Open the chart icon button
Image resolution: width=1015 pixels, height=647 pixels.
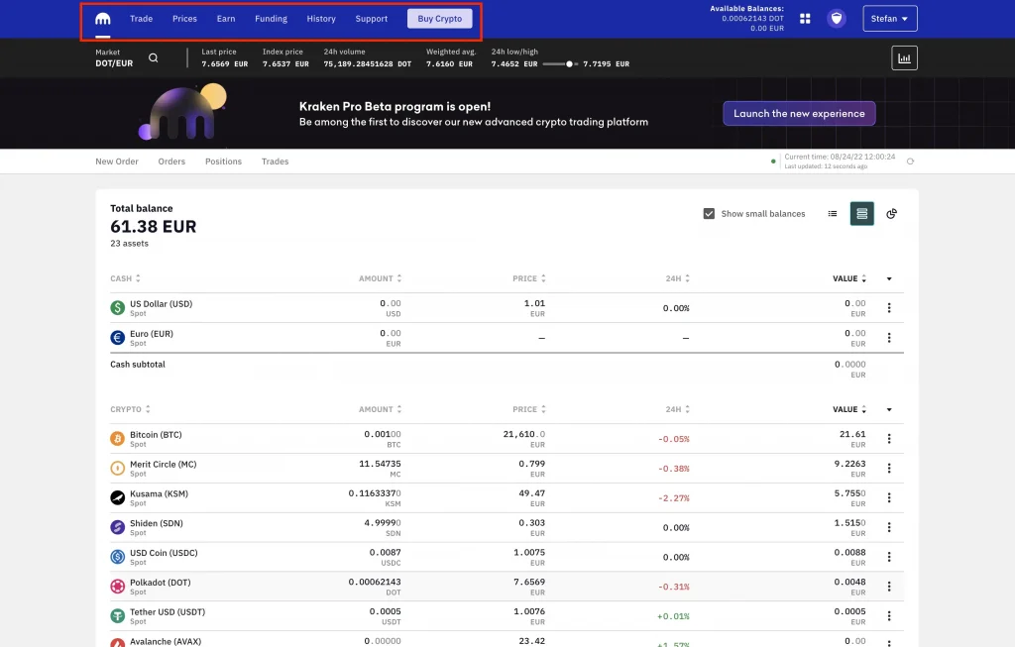(904, 57)
